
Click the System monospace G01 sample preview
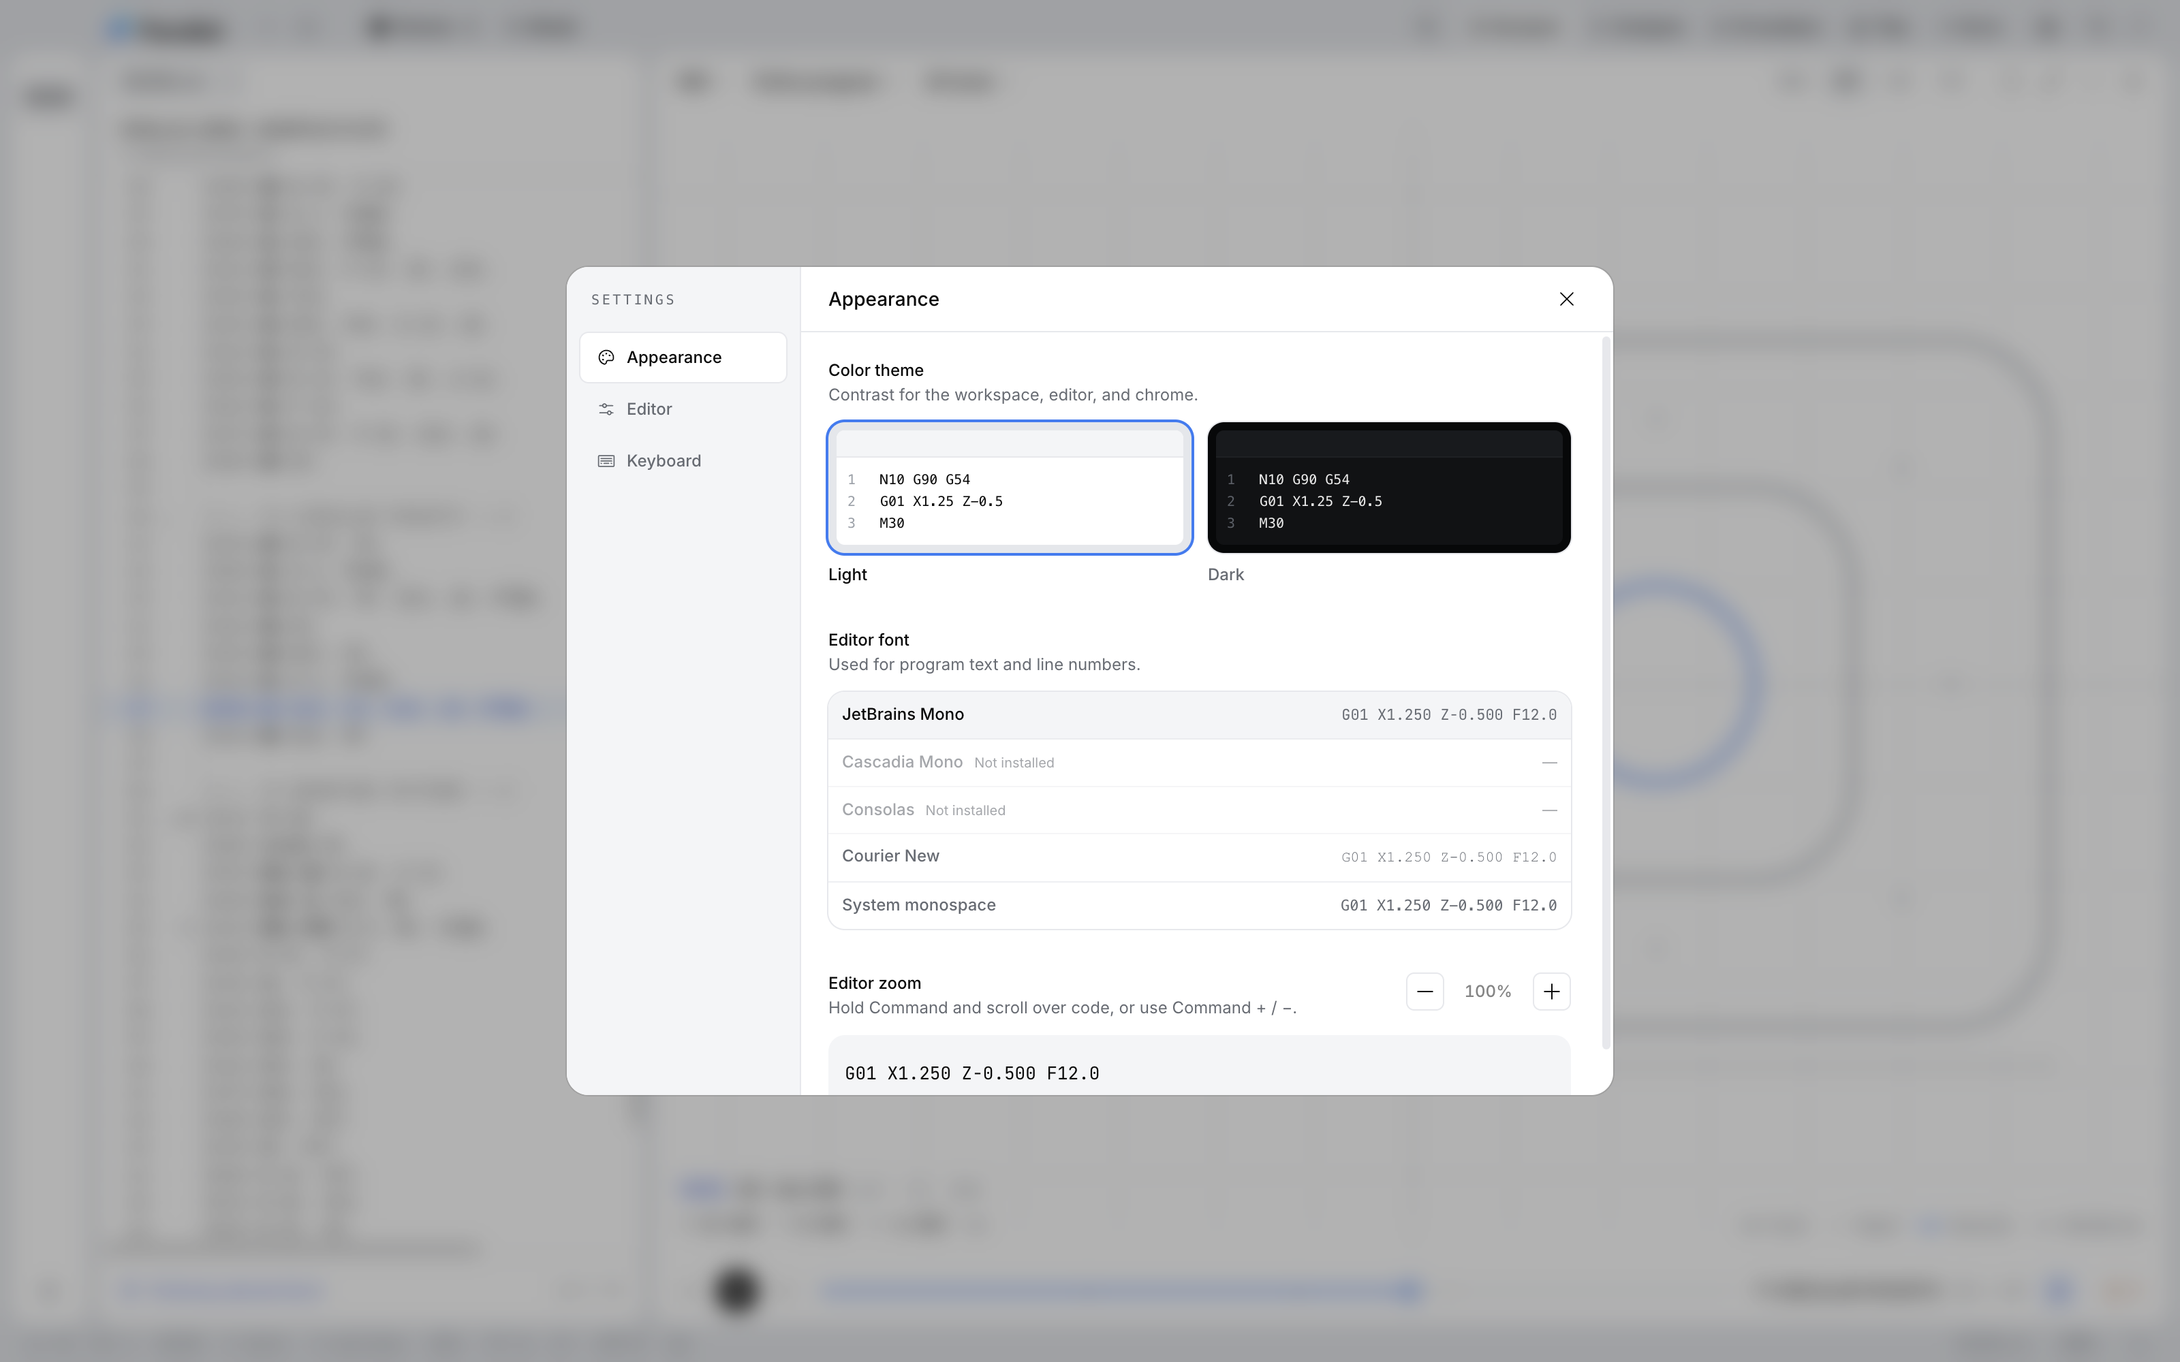coord(1448,905)
